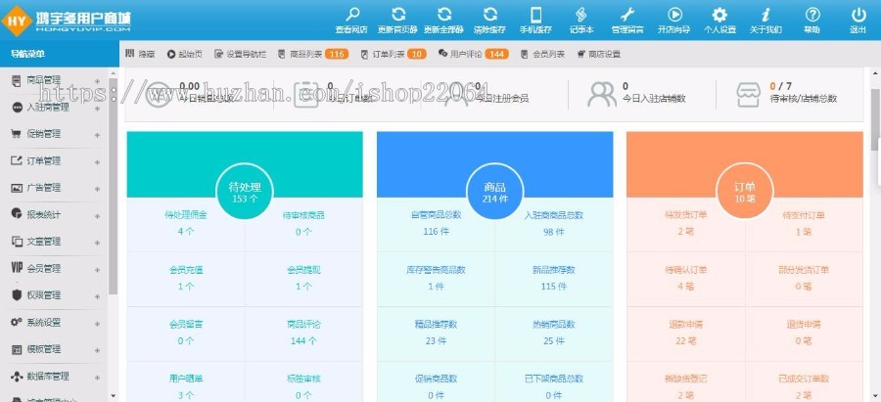Open 商品列表 shortcut with 116 badge
The height and width of the screenshot is (402, 881).
[x=314, y=55]
